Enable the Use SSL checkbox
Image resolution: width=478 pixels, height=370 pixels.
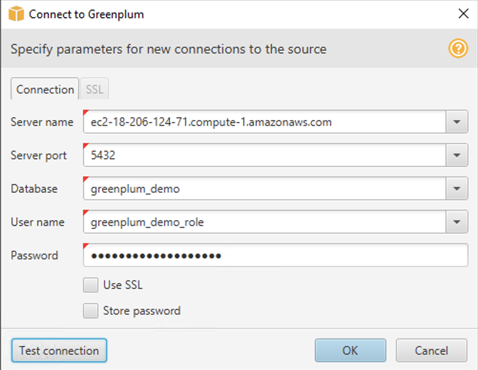point(90,285)
